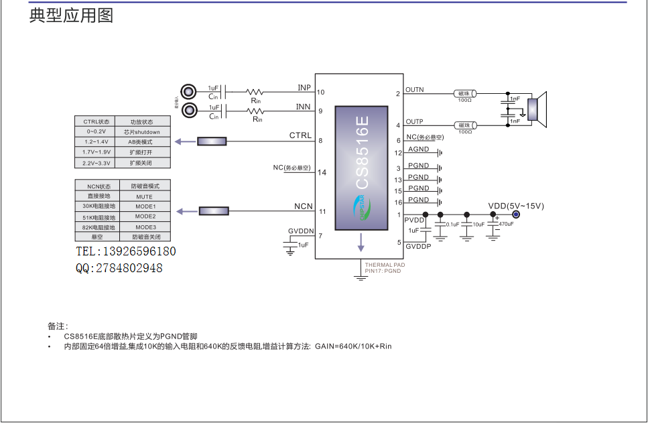Click the blue VDD terminal circle
The width and height of the screenshot is (648, 423).
[516, 215]
